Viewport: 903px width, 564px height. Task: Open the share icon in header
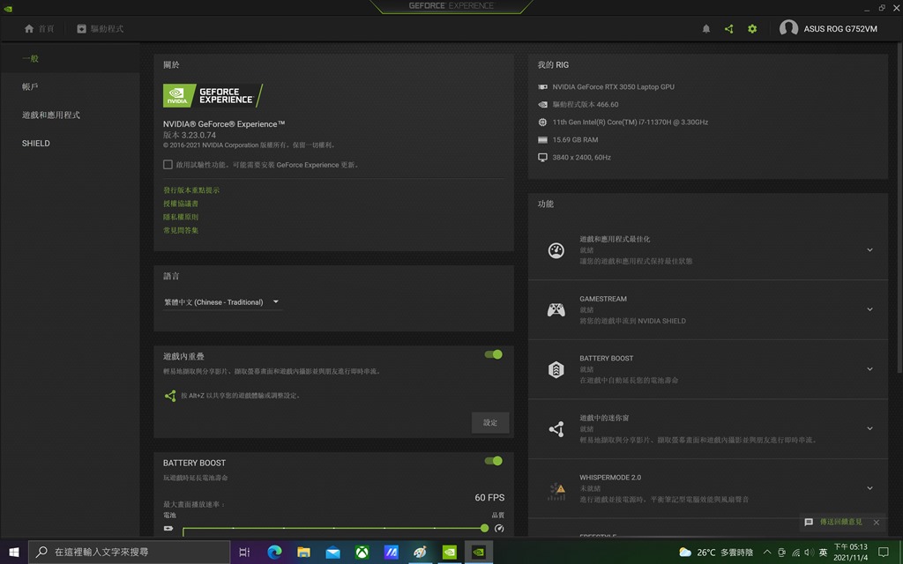(729, 29)
